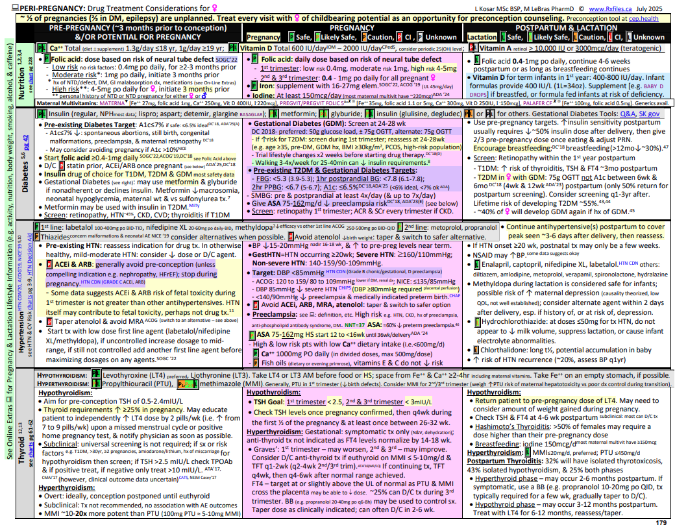
Task: Click the red icon before 'Avoid atenolol'
Action: pyautogui.click(x=291, y=237)
